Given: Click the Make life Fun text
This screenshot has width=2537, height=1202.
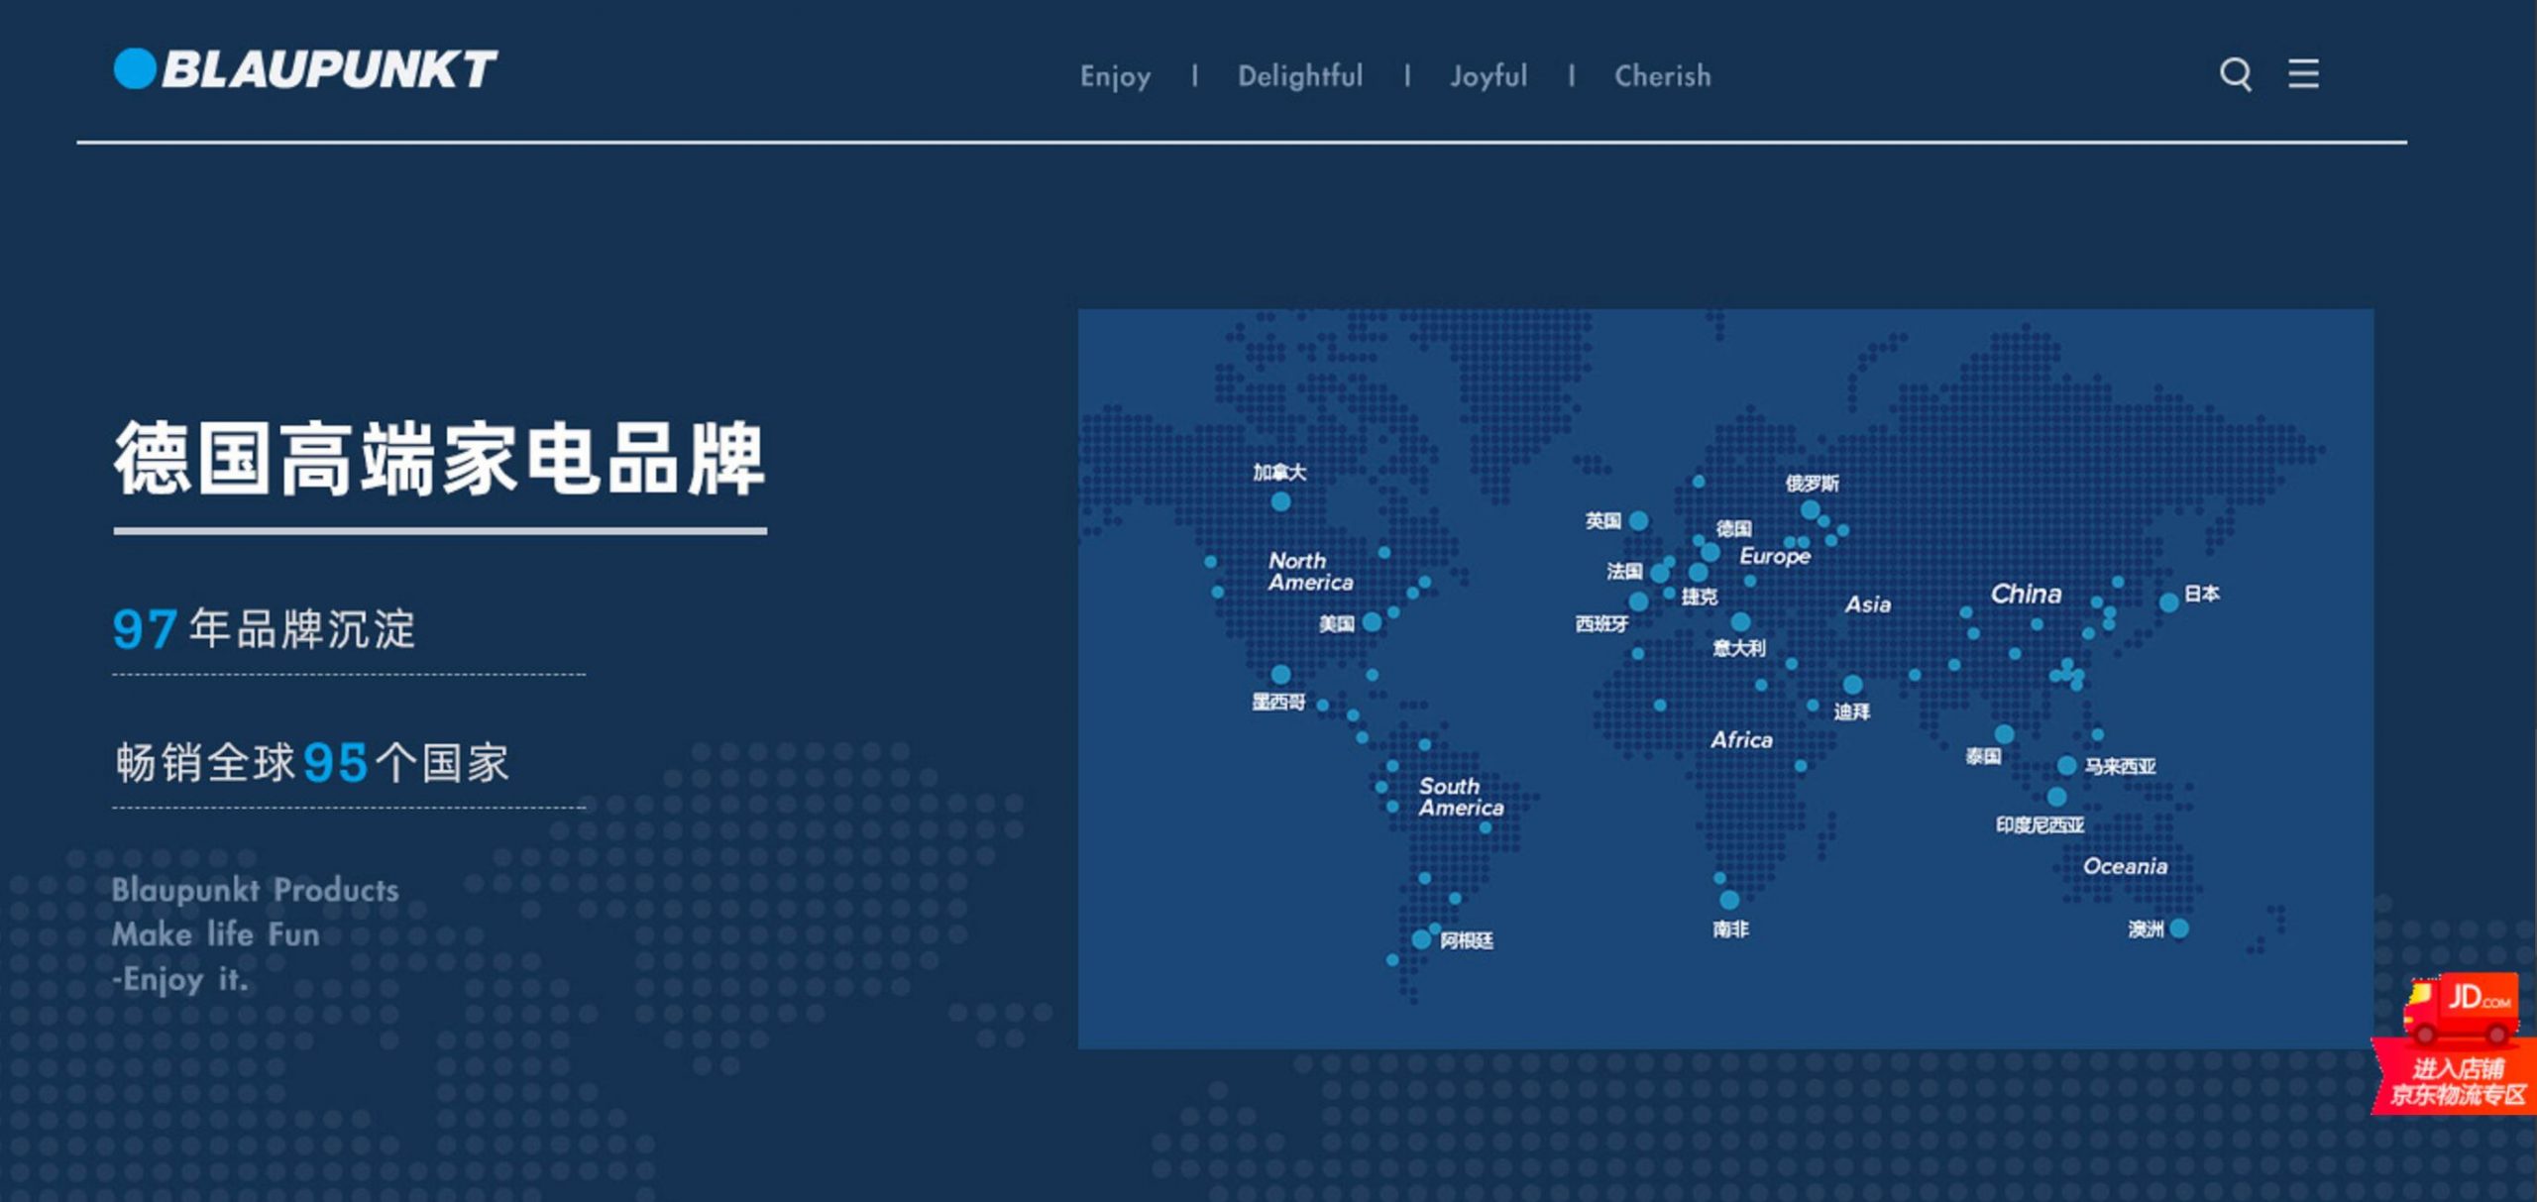Looking at the screenshot, I should coord(215,934).
